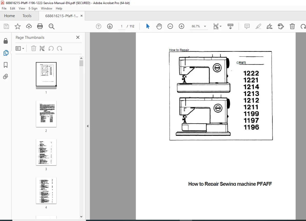Click the thumbnails scrollbar thumb
This screenshot has width=306, height=221.
[81, 63]
